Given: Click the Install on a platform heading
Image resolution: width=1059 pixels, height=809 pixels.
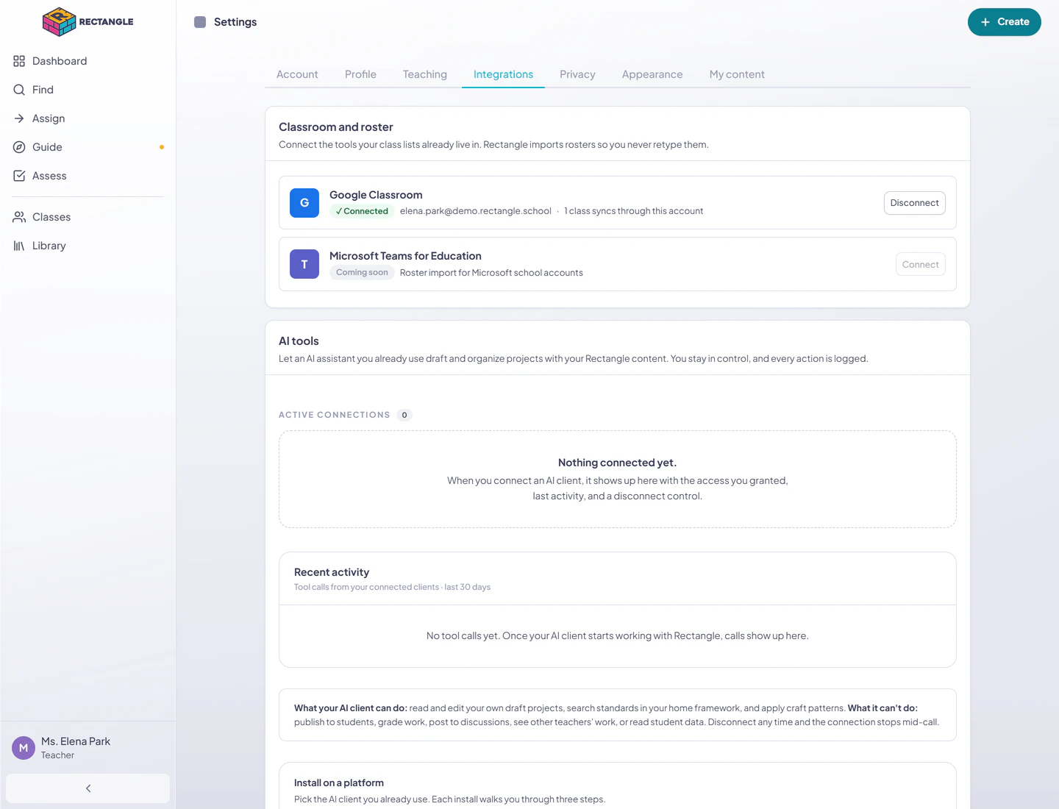Looking at the screenshot, I should (339, 783).
